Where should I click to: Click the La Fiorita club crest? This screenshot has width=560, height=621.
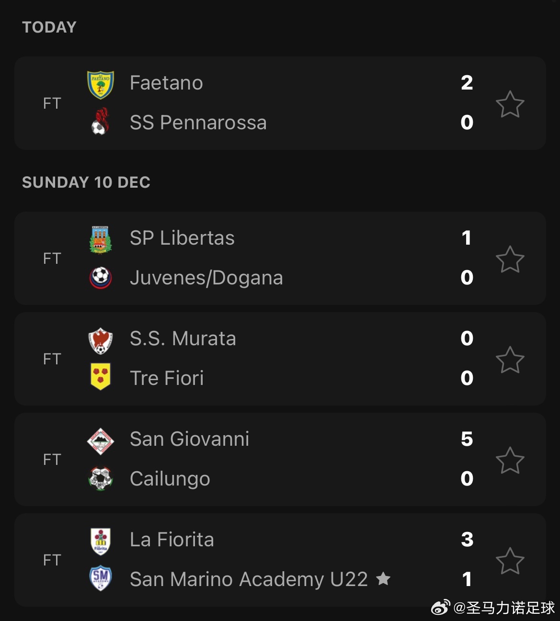click(x=101, y=541)
